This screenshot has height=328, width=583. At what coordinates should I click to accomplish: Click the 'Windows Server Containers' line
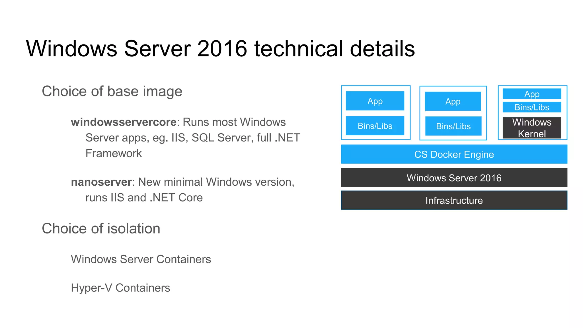pos(141,259)
